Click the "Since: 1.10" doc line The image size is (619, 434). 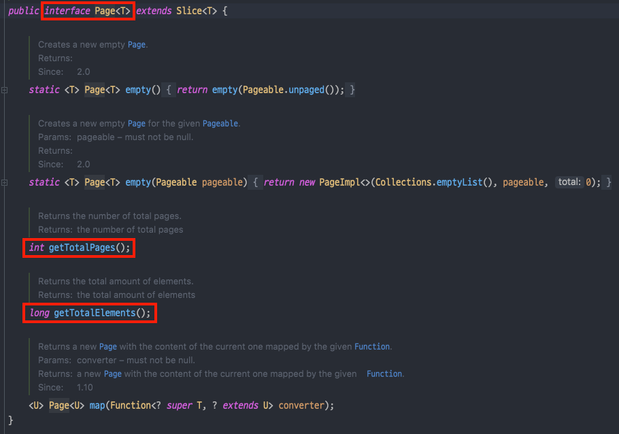tap(65, 387)
